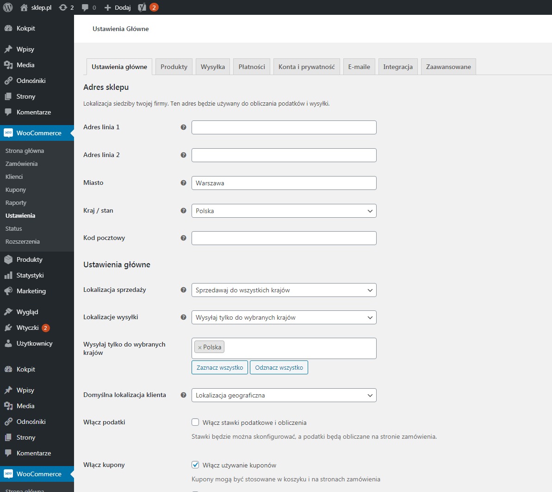Show help tooltip for Kraj / stan
552x492 pixels.
[x=183, y=211]
